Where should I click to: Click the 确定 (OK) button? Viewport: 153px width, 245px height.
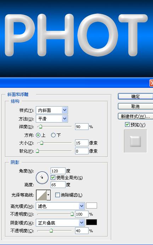[135, 96]
